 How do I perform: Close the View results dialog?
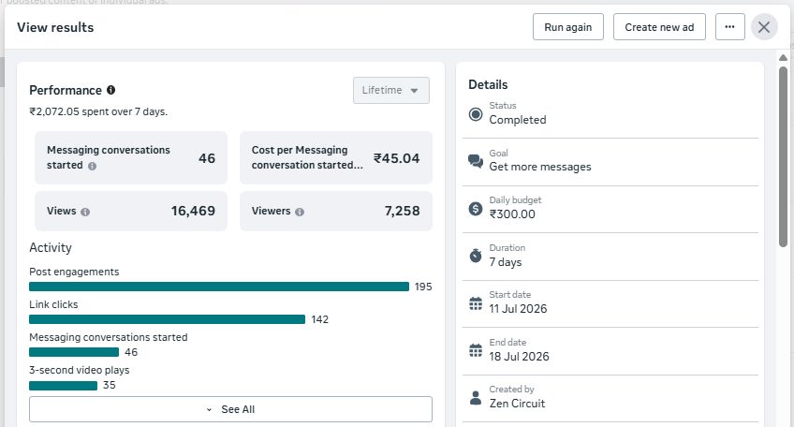click(x=764, y=27)
